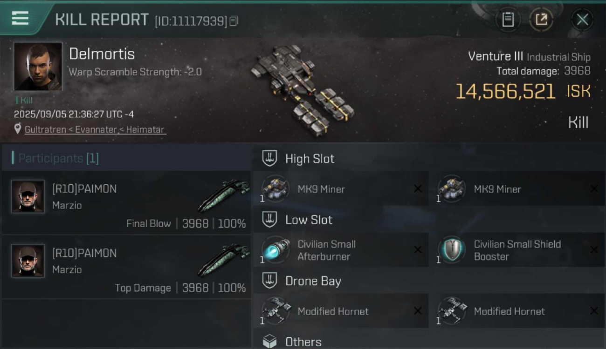Click the clipboard report icon
This screenshot has width=606, height=349.
click(x=508, y=20)
